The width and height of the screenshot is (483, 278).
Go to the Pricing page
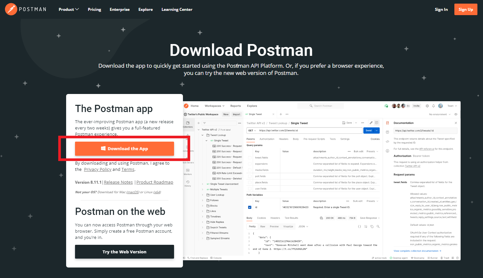(94, 10)
